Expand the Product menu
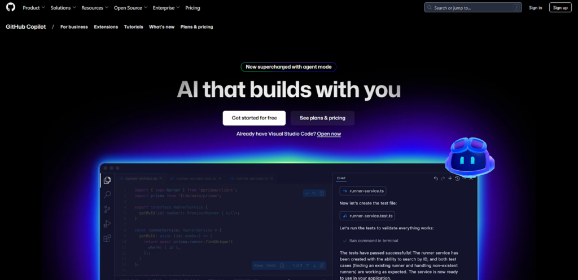The image size is (578, 280). pyautogui.click(x=33, y=7)
